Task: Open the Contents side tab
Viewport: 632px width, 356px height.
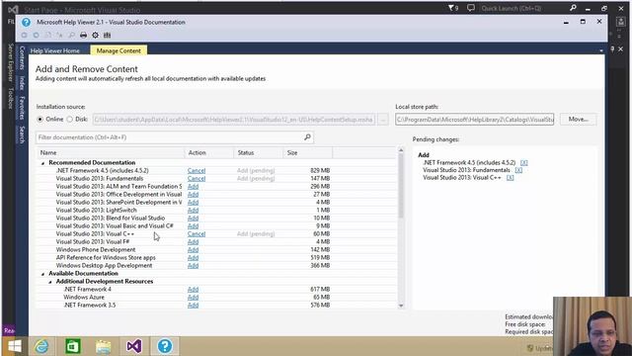Action: tap(22, 57)
